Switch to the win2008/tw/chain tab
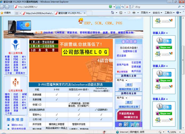 coord(38,13)
